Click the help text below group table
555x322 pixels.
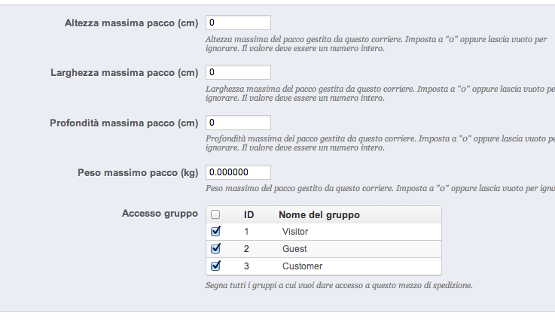point(339,286)
